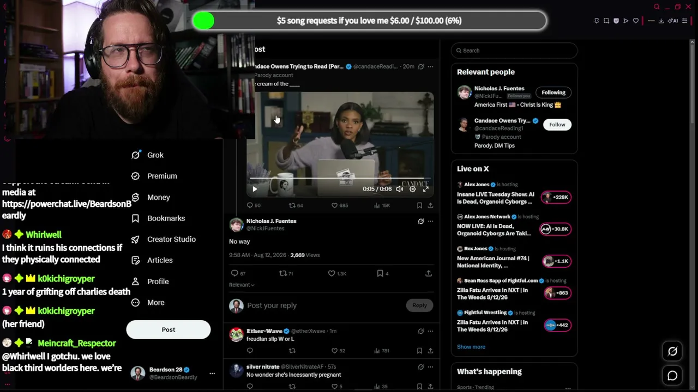
Task: Open the floating Grok button
Action: (x=672, y=352)
